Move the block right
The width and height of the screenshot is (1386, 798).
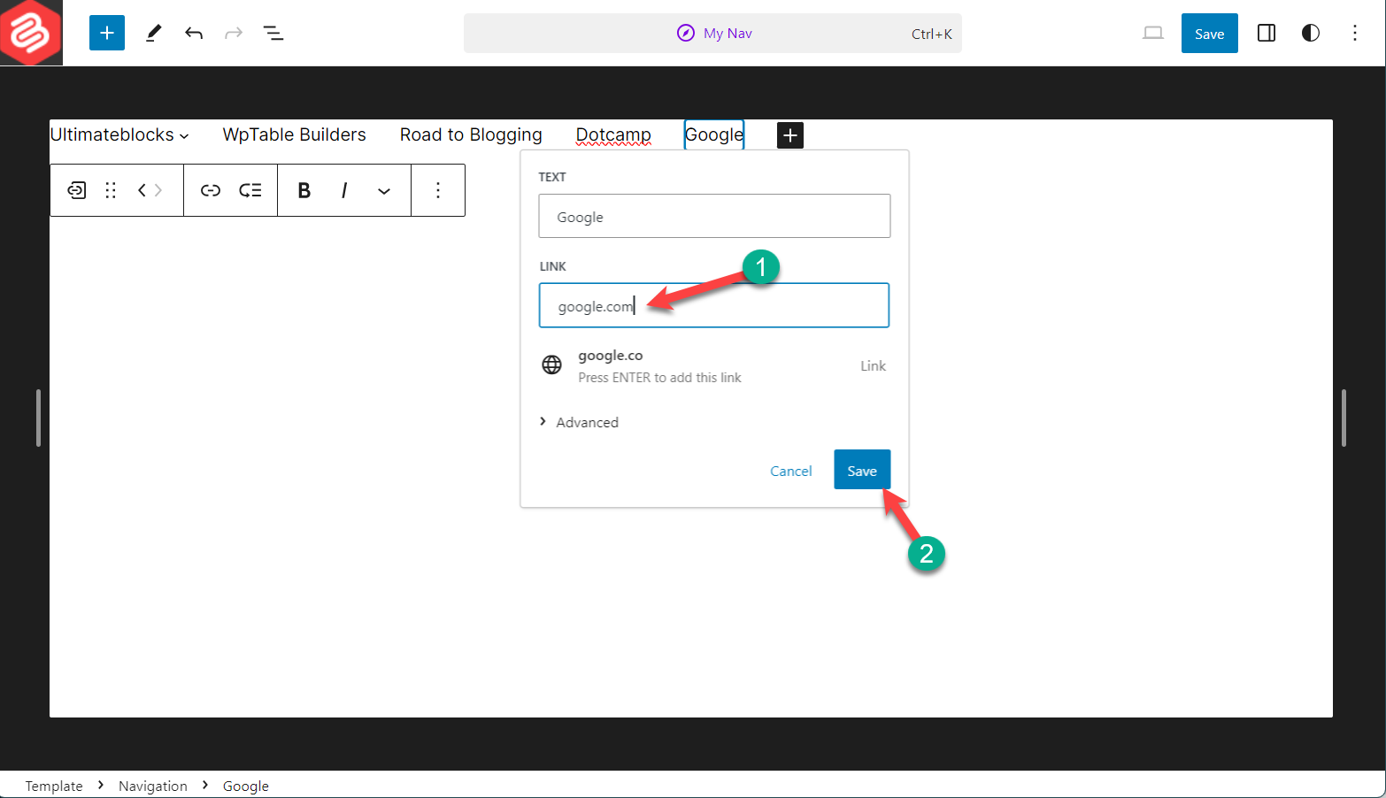[x=158, y=190]
